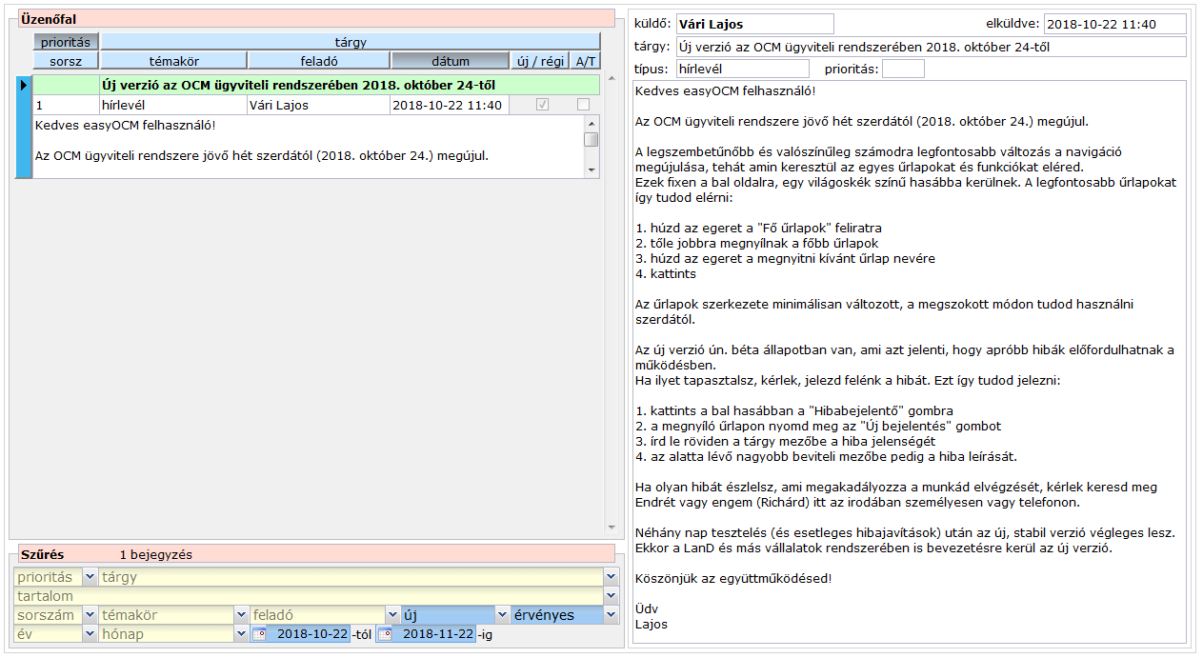Screen dimensions: 1203x658
Task: Click the message preview scroll-down arrow
Action: [x=591, y=169]
